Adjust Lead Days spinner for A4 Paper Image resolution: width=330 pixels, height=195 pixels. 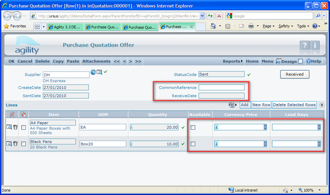pyautogui.click(x=319, y=127)
